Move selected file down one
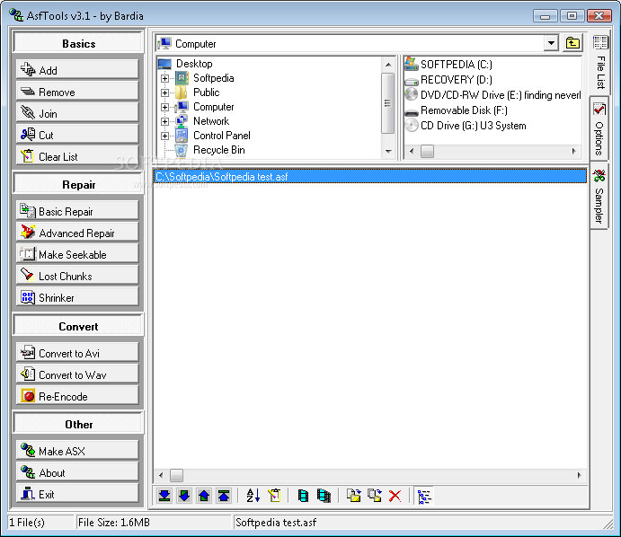This screenshot has width=621, height=537. (x=184, y=496)
